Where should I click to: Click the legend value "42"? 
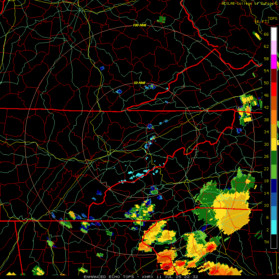coord(266,107)
